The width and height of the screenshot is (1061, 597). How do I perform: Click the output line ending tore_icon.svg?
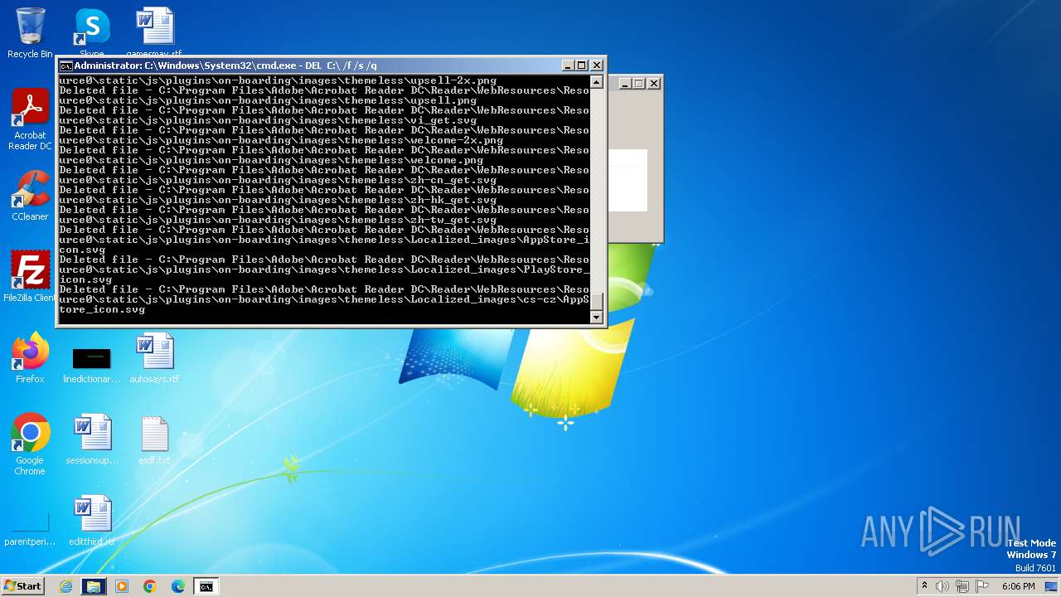(x=102, y=309)
